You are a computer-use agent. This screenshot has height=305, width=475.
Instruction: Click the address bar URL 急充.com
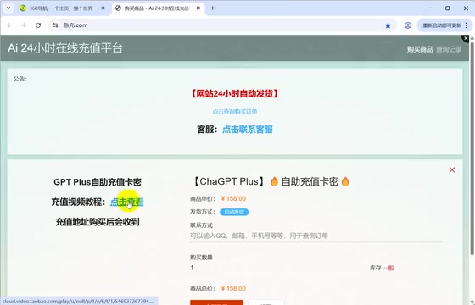tap(75, 25)
